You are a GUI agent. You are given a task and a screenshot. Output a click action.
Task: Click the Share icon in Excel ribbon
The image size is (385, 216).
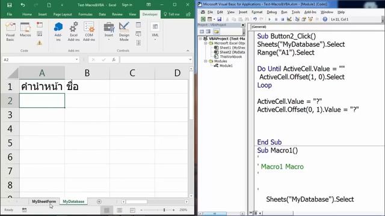(188, 14)
